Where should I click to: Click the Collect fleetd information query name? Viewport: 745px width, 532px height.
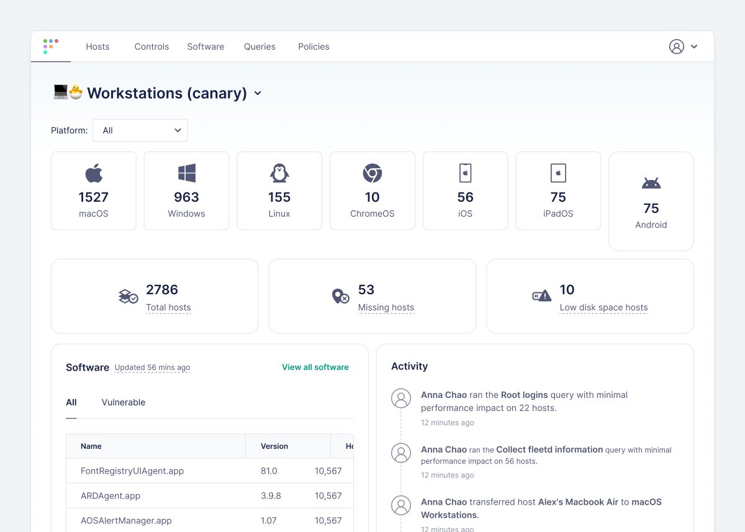[549, 449]
